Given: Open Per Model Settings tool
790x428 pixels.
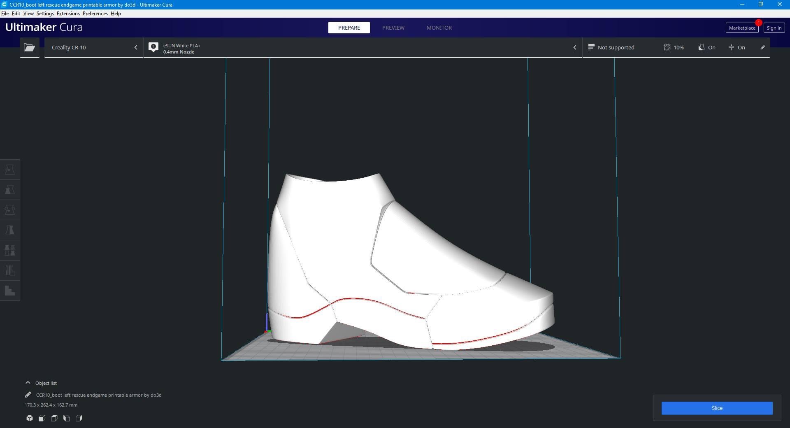Looking at the screenshot, I should pos(10,250).
